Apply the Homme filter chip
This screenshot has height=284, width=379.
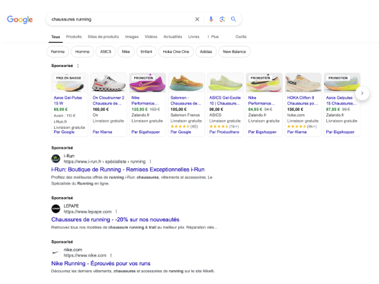click(82, 51)
